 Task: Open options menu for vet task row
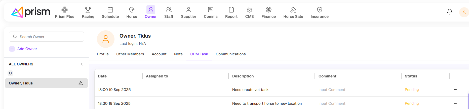pyautogui.click(x=455, y=90)
